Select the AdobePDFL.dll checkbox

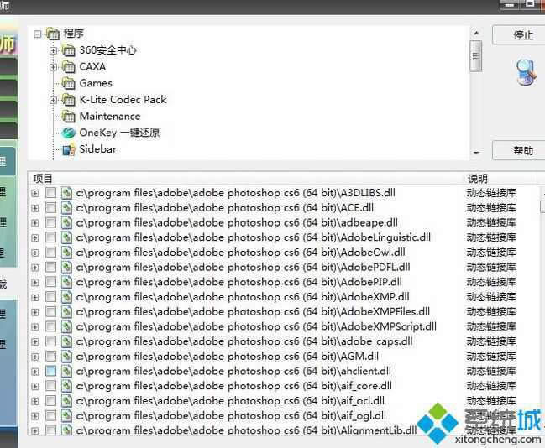click(50, 267)
